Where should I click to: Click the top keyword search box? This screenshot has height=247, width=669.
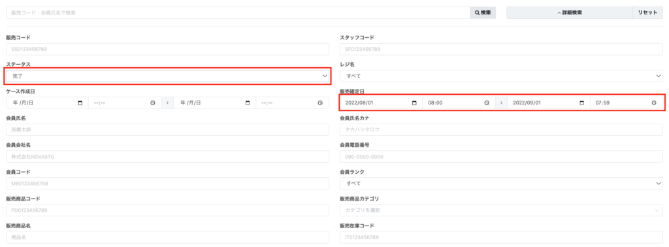click(x=238, y=13)
